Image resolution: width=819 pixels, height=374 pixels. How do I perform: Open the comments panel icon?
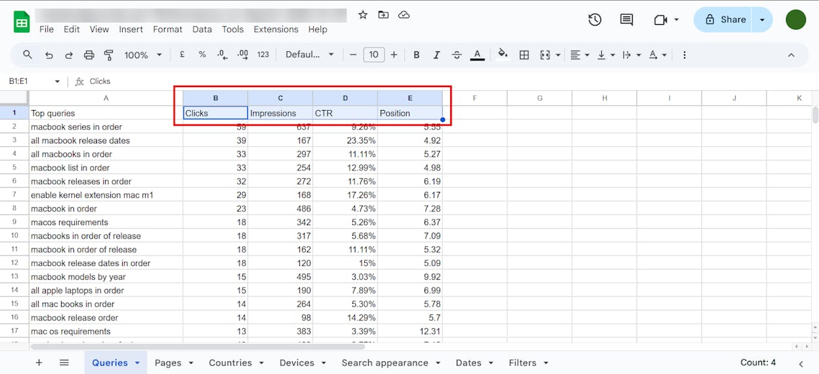(x=627, y=20)
